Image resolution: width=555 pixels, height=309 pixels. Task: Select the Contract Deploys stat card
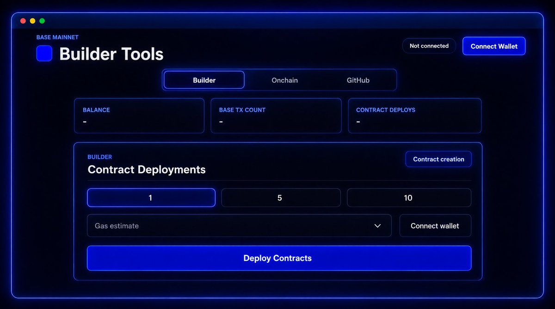point(415,115)
